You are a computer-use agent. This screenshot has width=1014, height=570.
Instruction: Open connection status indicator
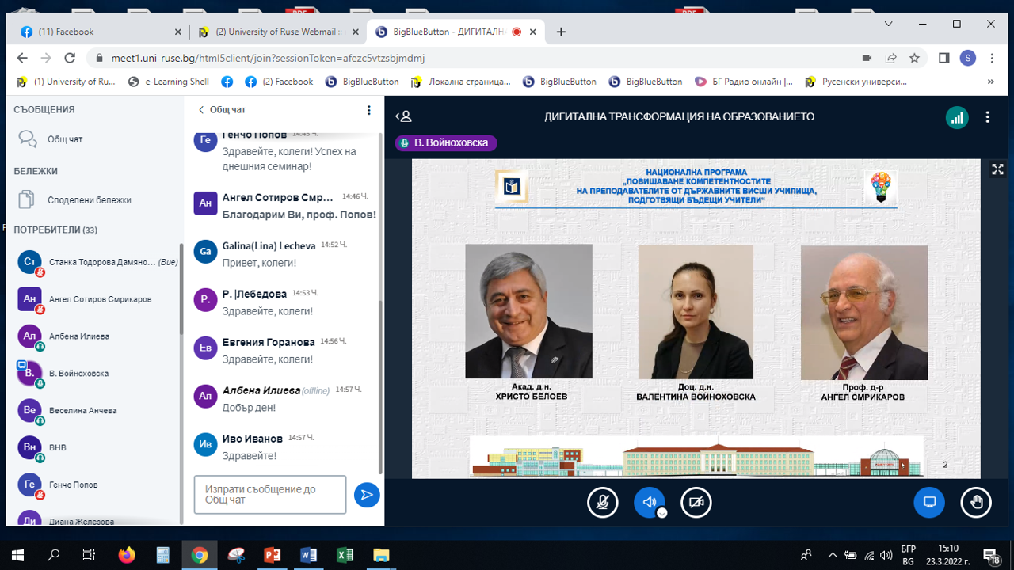pos(957,117)
